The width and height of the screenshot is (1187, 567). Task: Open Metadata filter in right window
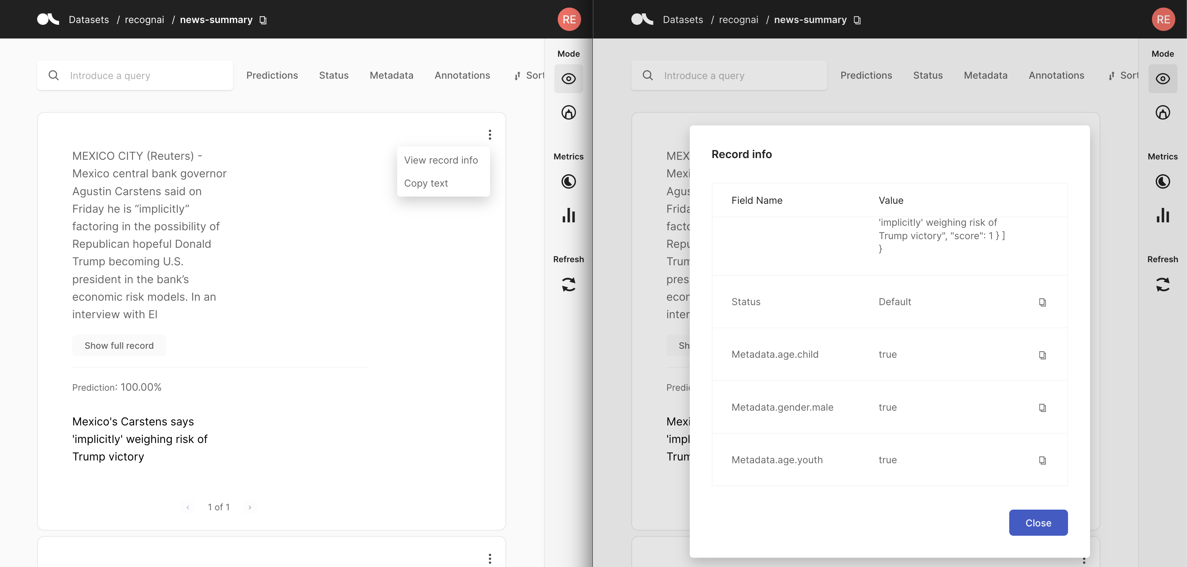[x=985, y=75]
